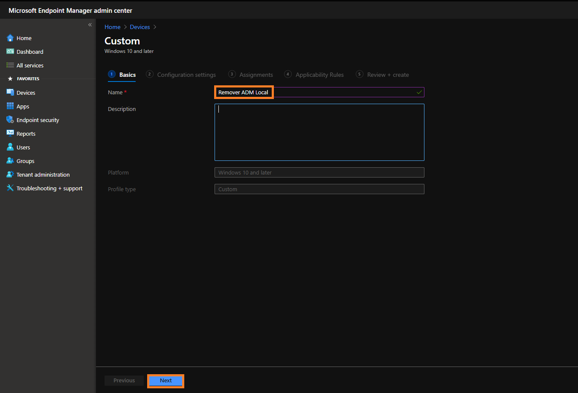The height and width of the screenshot is (393, 578).
Task: Collapse the sidebar with double-chevron
Action: click(90, 25)
